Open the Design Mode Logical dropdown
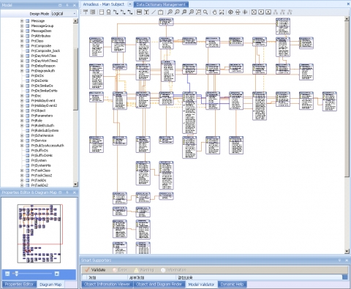The width and height of the screenshot is (351, 289). [64, 14]
